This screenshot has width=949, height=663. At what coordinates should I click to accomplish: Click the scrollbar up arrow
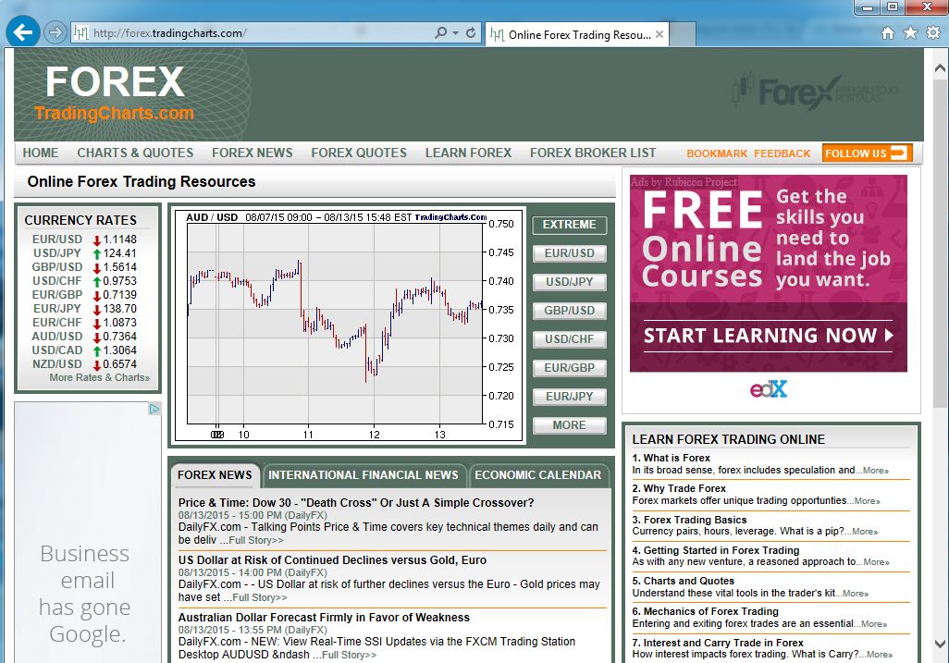pos(940,68)
